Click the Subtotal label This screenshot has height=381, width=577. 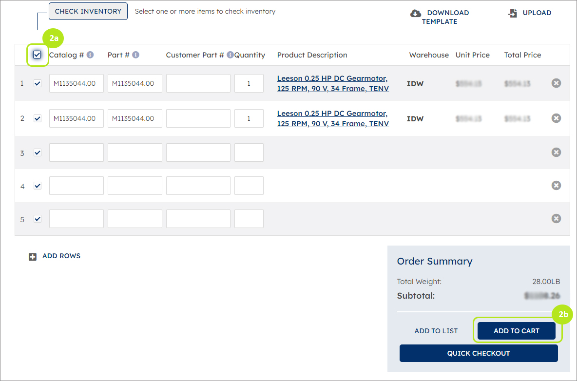(416, 296)
